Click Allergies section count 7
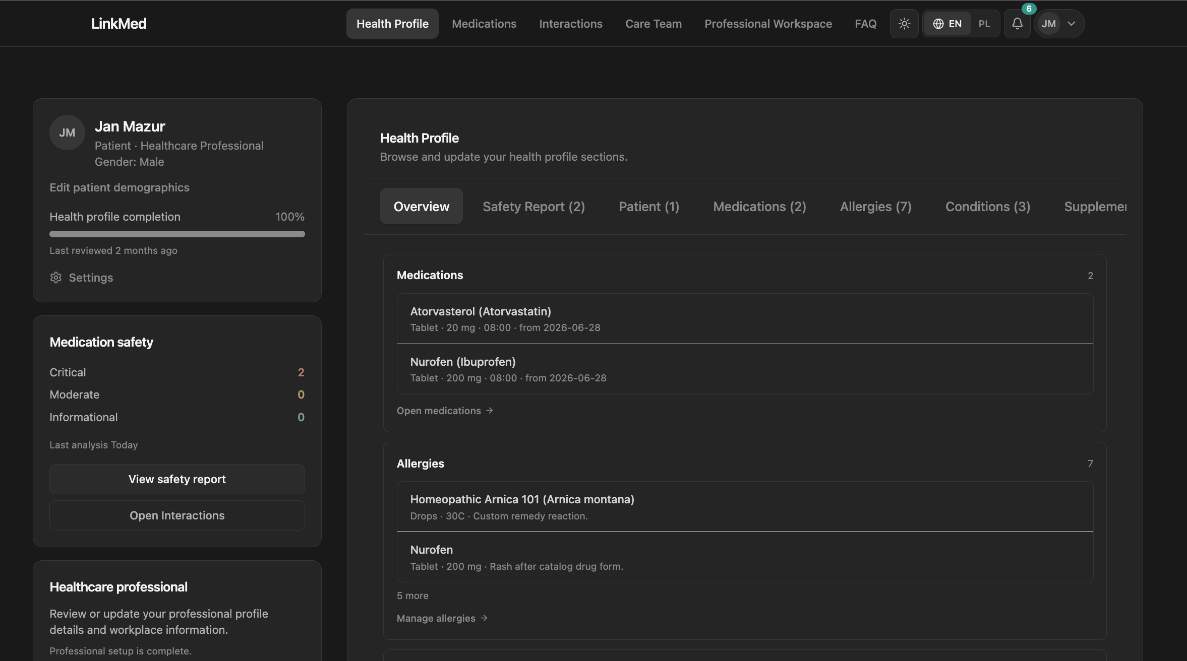1187x661 pixels. [1090, 464]
